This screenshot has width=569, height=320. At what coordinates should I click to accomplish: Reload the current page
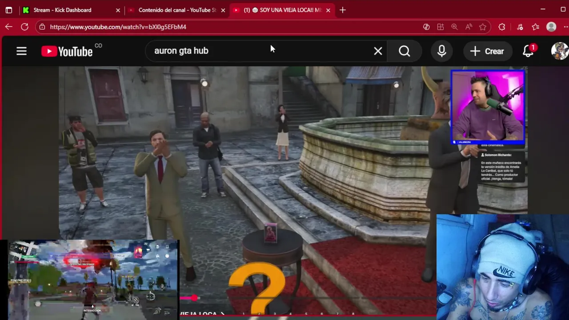tap(25, 27)
